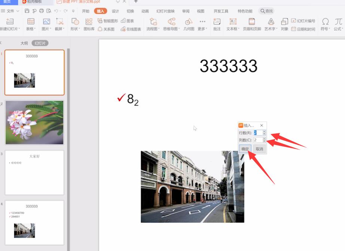Switch slide panel to 大纲 outline view
The height and width of the screenshot is (251, 345).
[24, 43]
